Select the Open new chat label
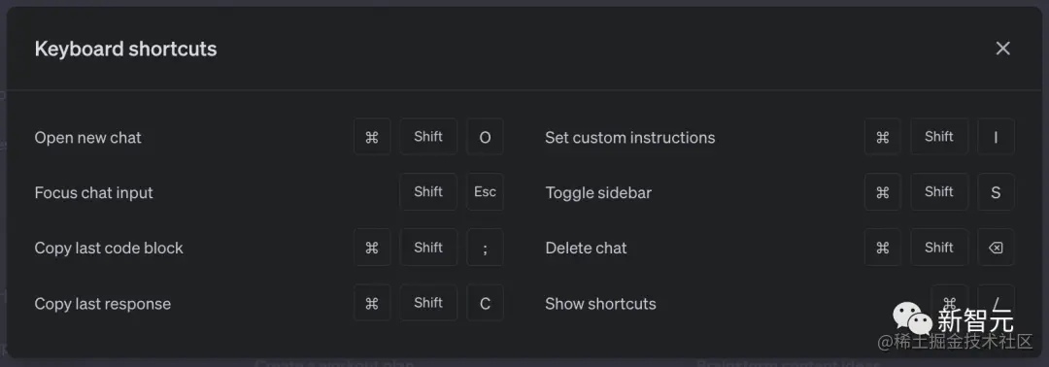Viewport: 1049px width, 367px height. coord(87,138)
